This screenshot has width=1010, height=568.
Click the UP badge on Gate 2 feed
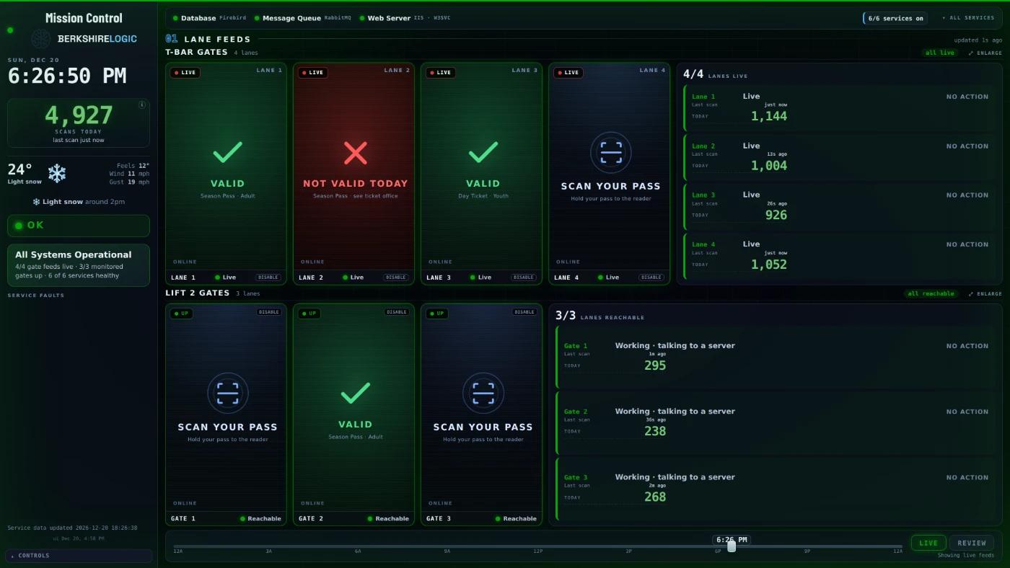point(309,314)
